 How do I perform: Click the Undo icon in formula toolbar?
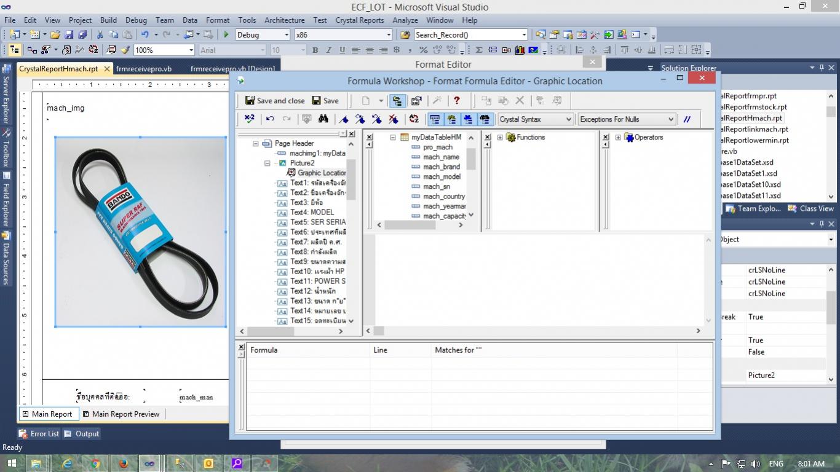(270, 119)
